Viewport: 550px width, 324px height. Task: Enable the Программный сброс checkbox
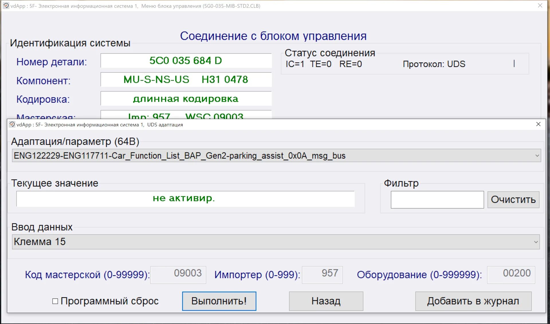click(x=55, y=301)
